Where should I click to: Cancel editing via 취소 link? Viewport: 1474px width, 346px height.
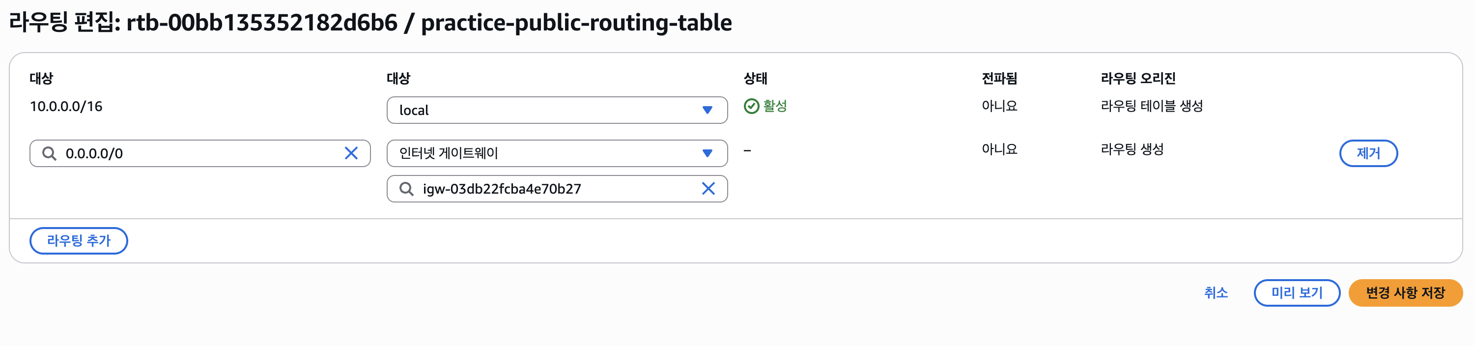tap(1216, 293)
